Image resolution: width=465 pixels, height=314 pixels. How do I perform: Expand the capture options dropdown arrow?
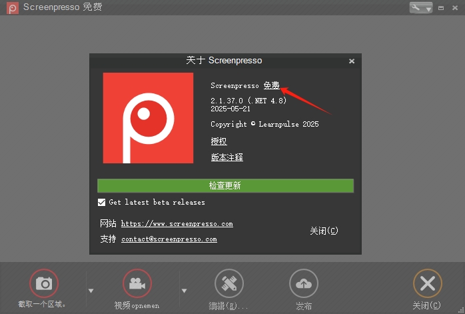(91, 291)
